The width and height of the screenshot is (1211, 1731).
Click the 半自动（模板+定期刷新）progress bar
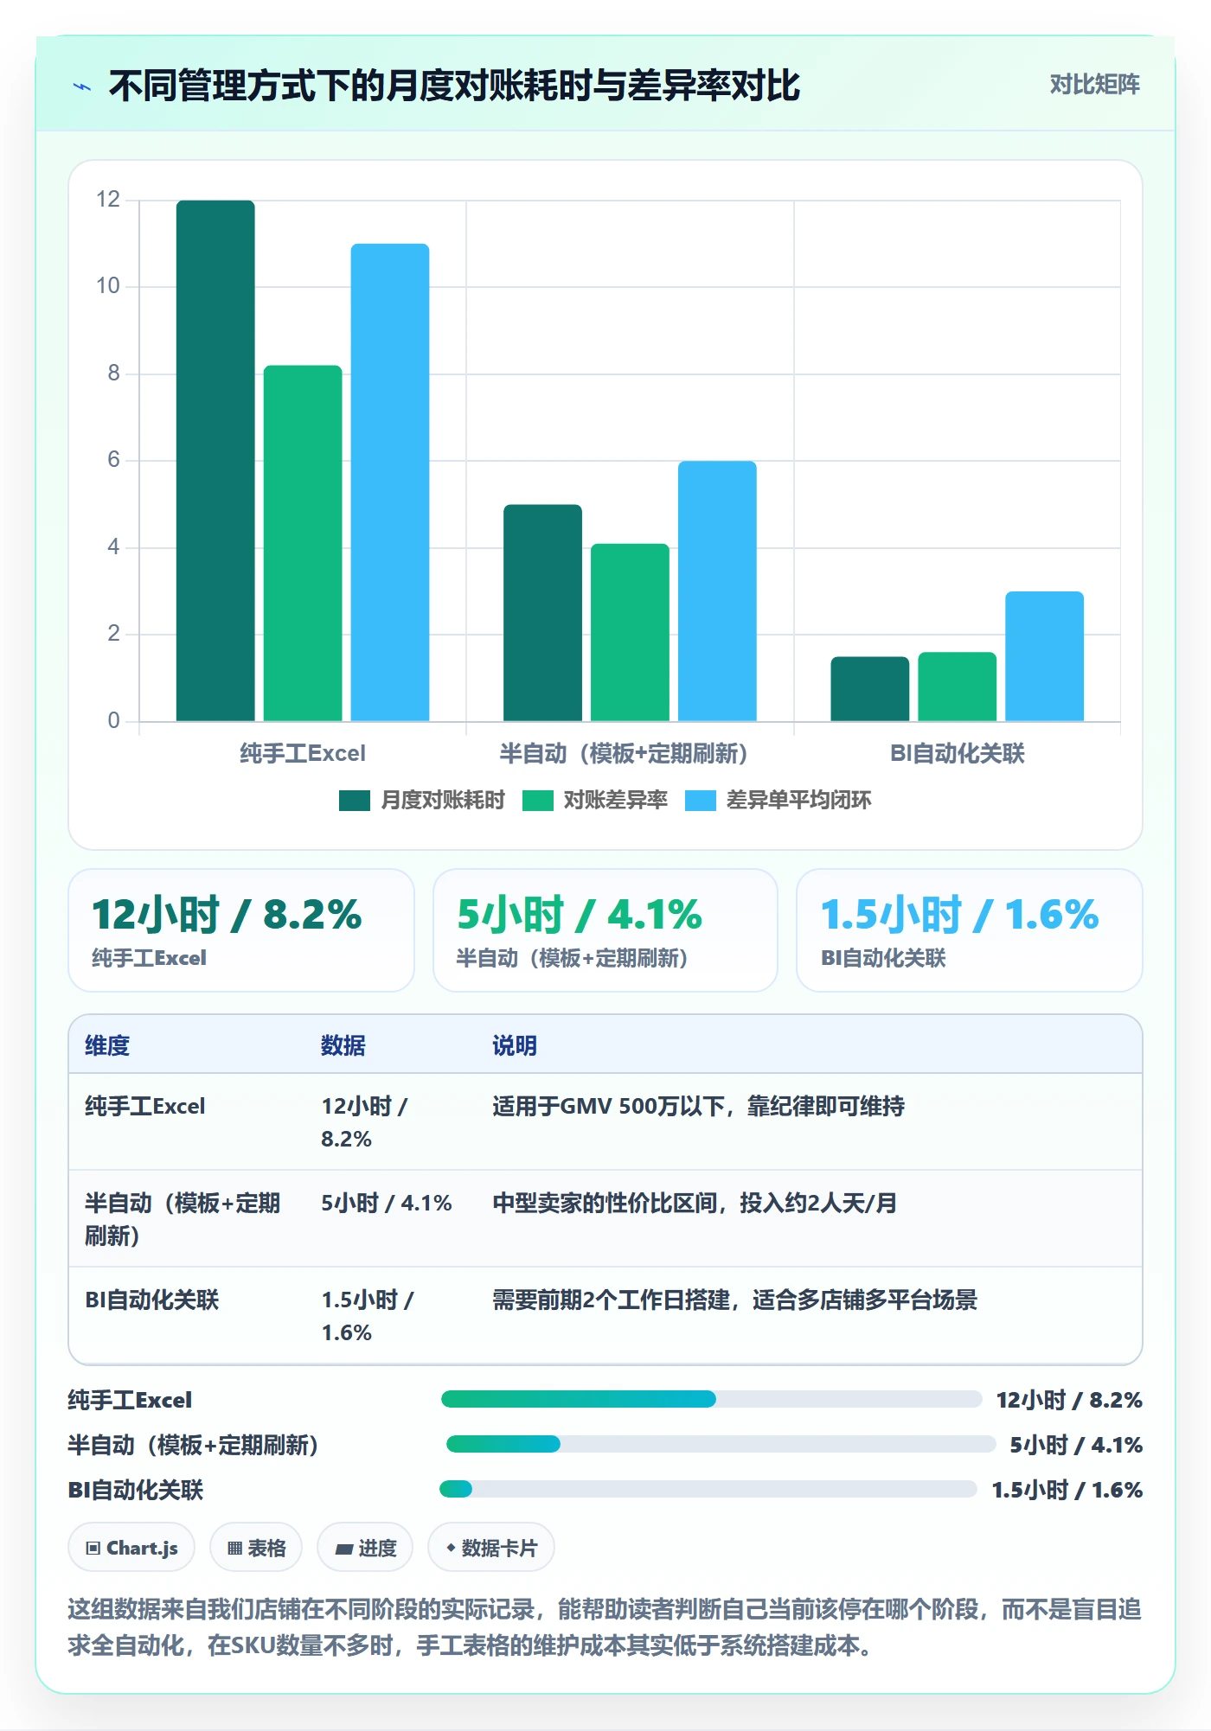click(721, 1444)
